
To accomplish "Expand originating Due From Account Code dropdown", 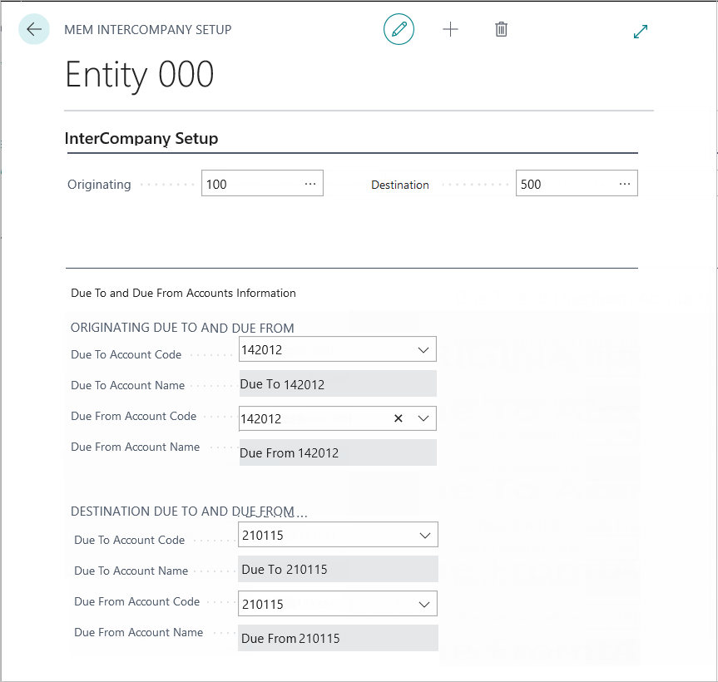I will tap(423, 418).
